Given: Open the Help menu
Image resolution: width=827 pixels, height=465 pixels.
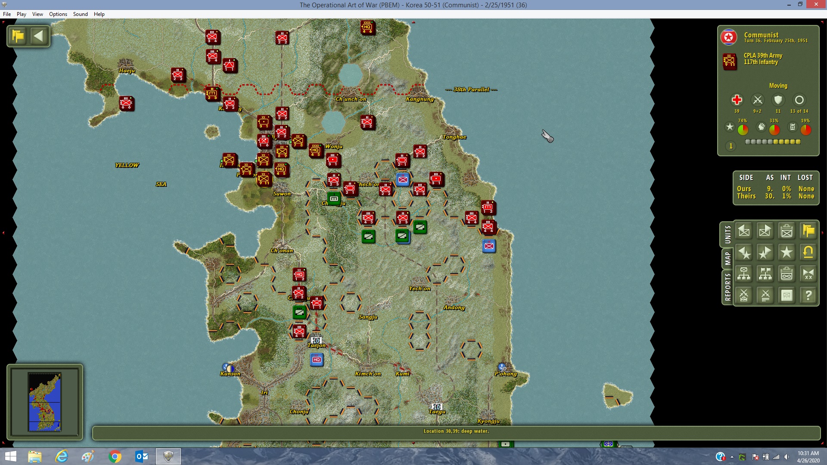Looking at the screenshot, I should click(99, 14).
